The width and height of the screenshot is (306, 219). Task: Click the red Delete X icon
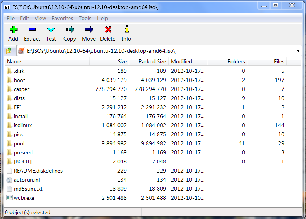(108, 30)
